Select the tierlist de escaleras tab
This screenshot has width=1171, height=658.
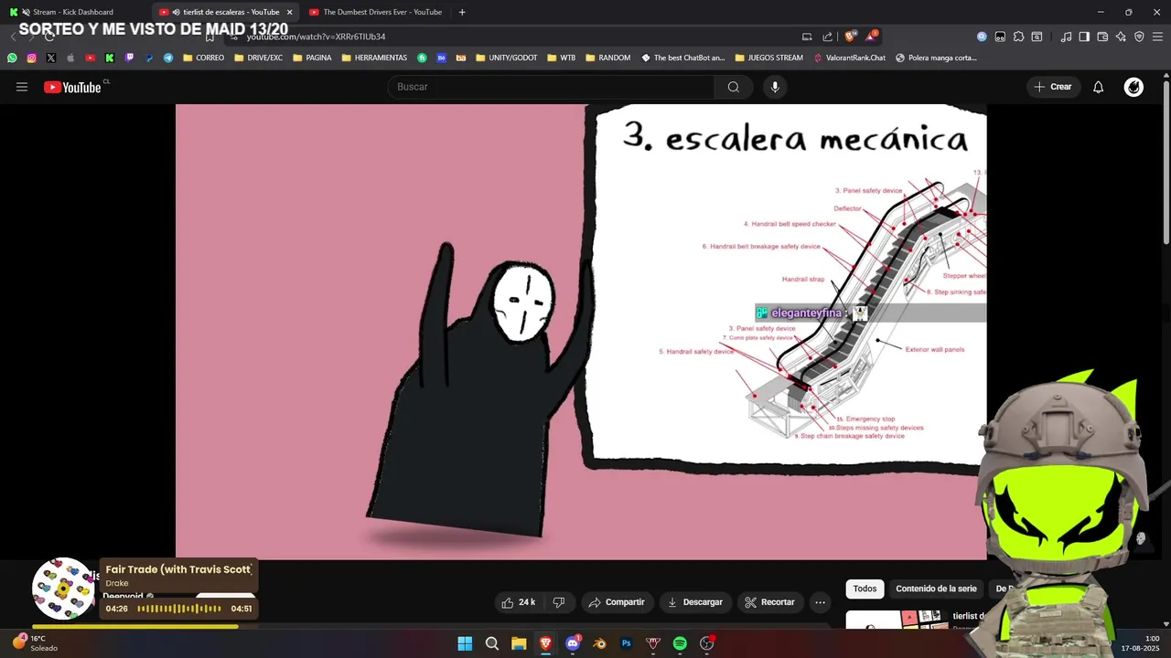pyautogui.click(x=224, y=12)
